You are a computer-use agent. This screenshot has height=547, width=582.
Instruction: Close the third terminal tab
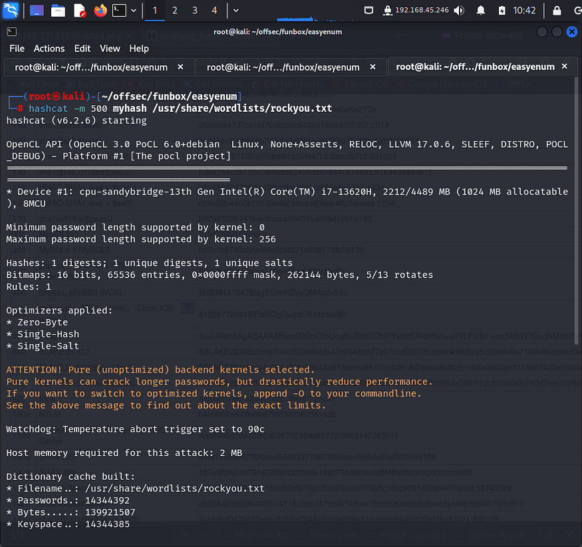[565, 66]
